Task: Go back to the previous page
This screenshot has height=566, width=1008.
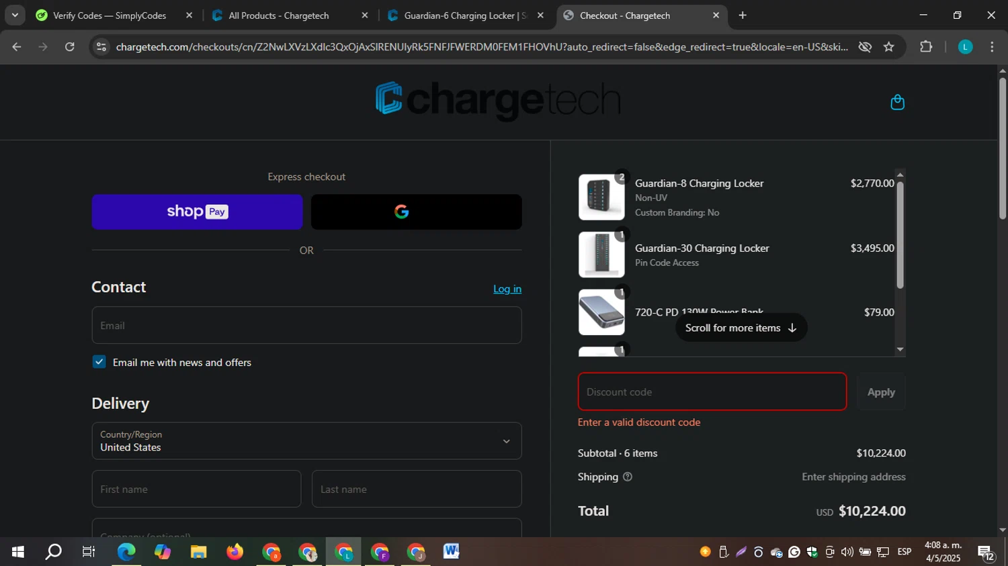Action: click(x=17, y=46)
